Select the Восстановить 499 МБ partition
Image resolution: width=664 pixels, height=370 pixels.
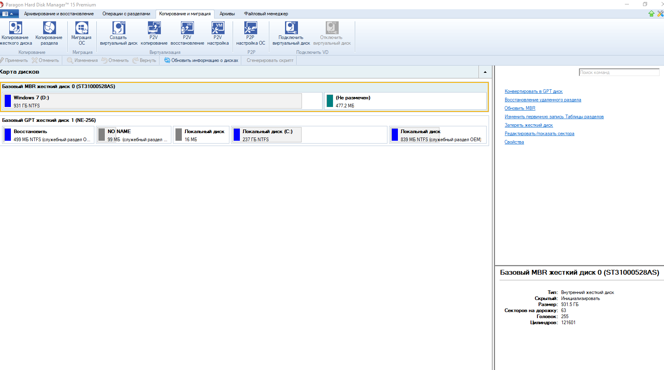click(48, 135)
